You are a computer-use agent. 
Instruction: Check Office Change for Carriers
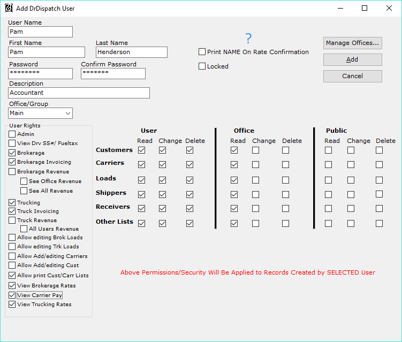pos(256,165)
